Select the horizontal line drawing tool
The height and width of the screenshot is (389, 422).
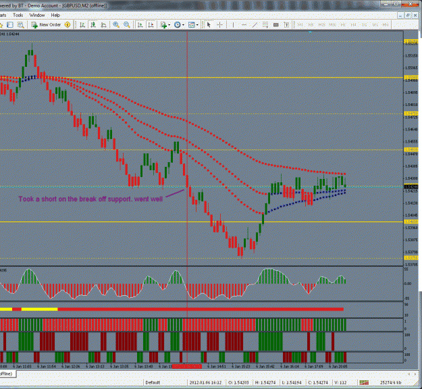(244, 25)
